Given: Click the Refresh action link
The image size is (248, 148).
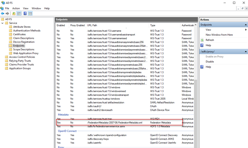Looking at the screenshot, I should coord(210,40).
